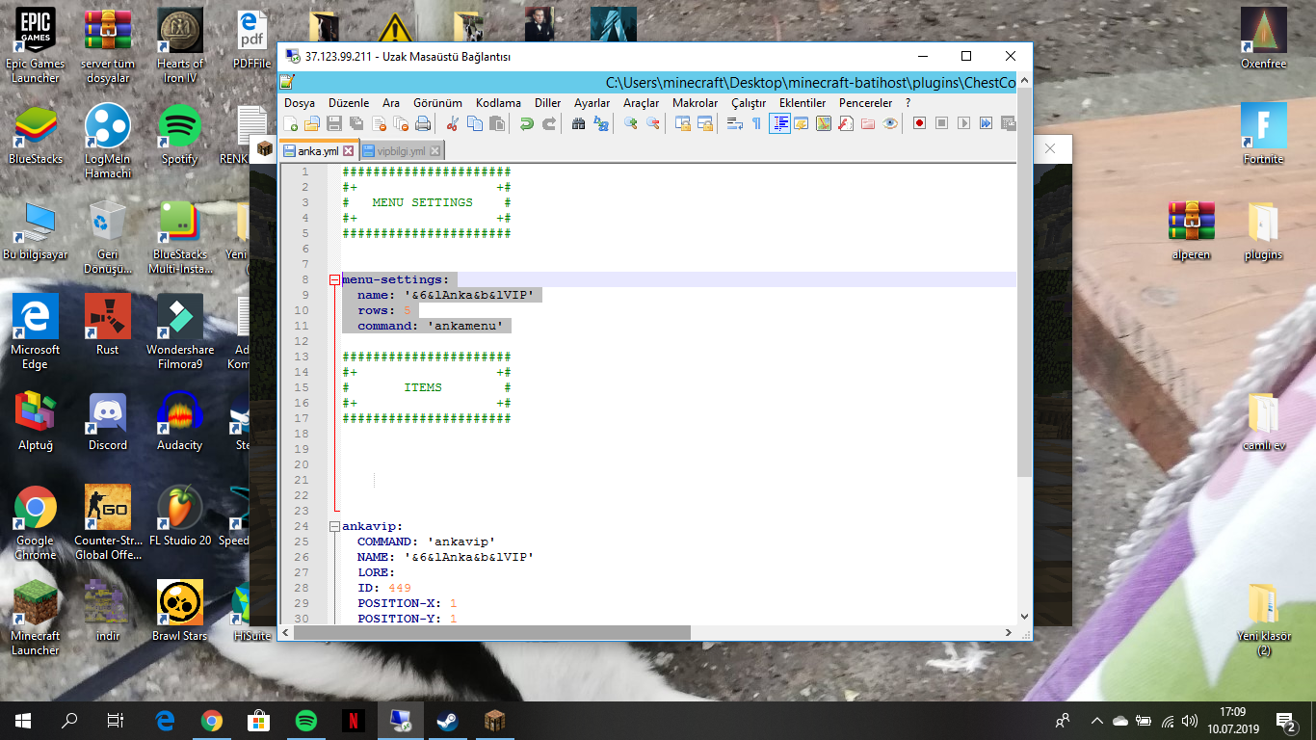Click the Redo toolbar icon
The width and height of the screenshot is (1316, 740).
point(549,123)
